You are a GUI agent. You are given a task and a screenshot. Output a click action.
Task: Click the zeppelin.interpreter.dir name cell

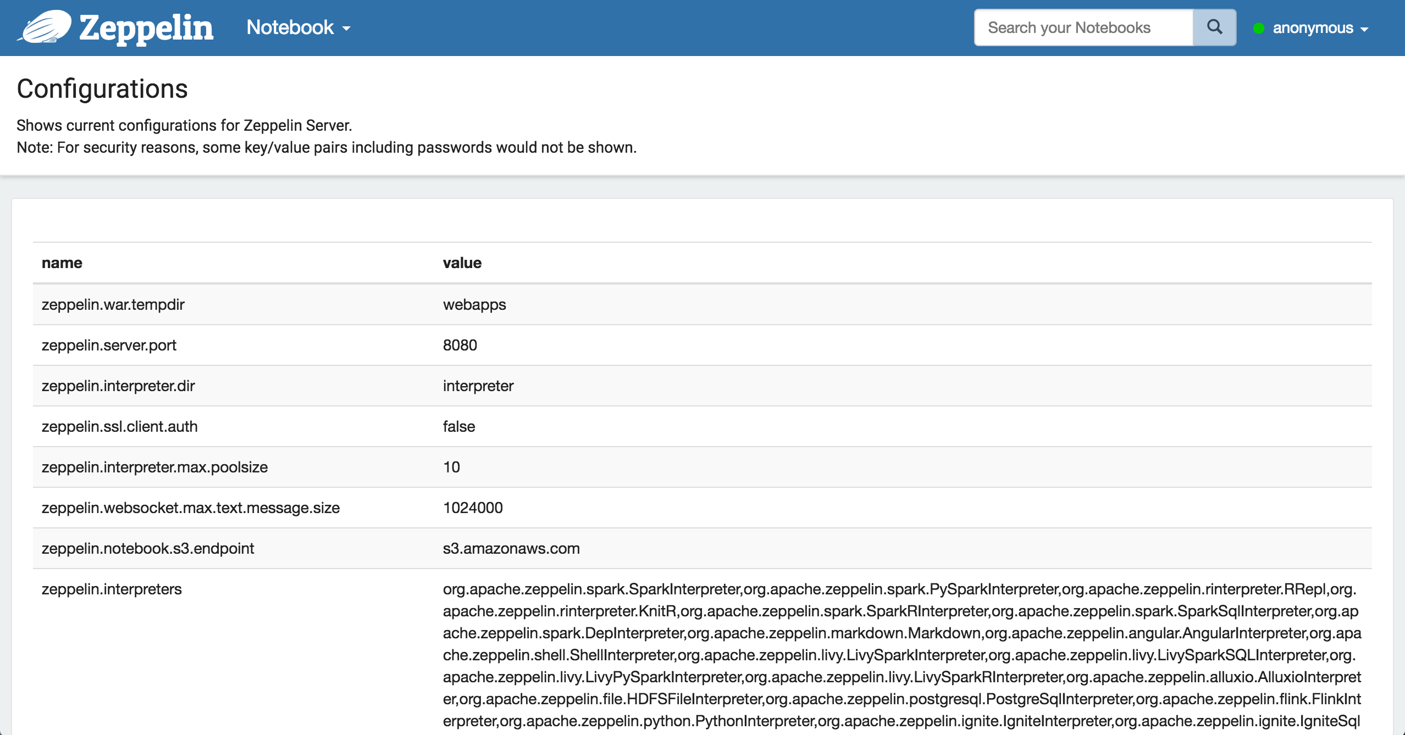point(118,386)
